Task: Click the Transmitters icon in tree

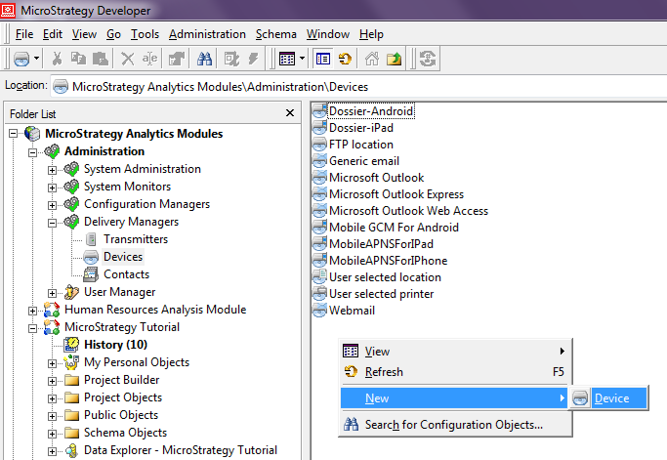Action: [91, 239]
